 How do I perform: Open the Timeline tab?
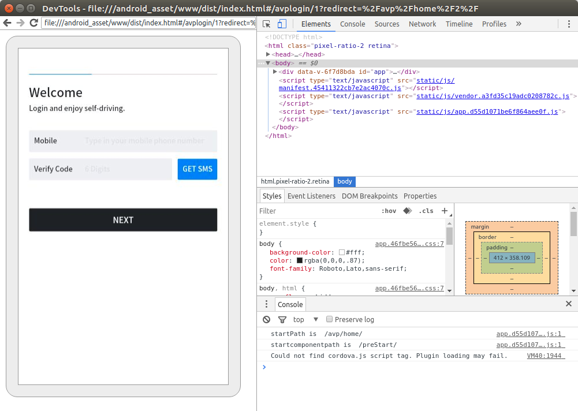(459, 24)
